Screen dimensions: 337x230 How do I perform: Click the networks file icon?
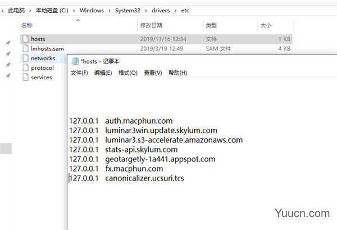pyautogui.click(x=25, y=58)
